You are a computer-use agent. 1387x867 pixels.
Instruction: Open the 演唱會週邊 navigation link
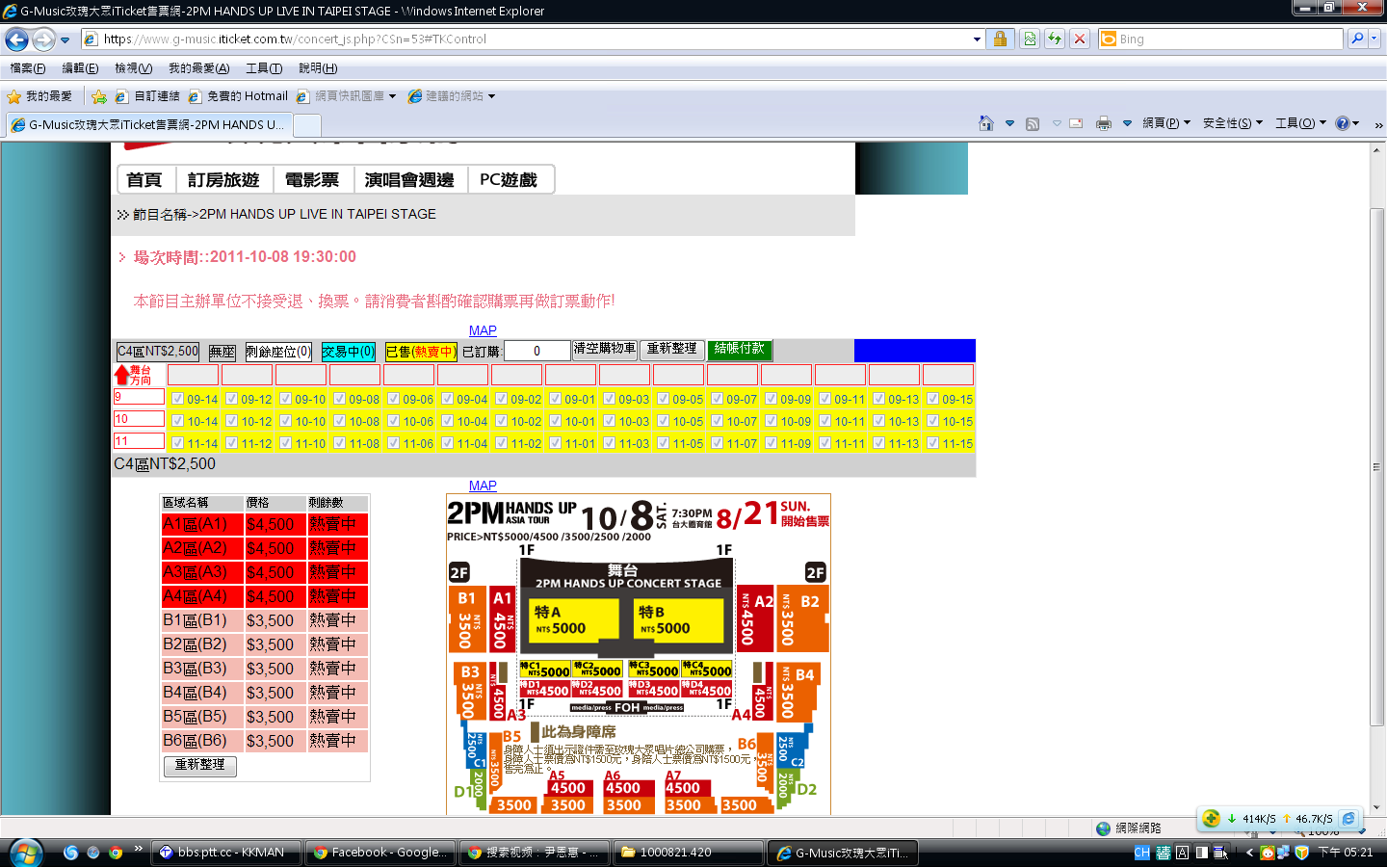pyautogui.click(x=409, y=180)
